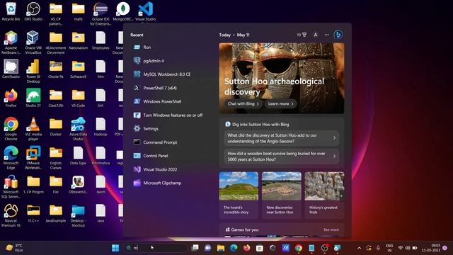The height and width of the screenshot is (255, 453).
Task: Open History's greatest finds card
Action: coord(324,195)
